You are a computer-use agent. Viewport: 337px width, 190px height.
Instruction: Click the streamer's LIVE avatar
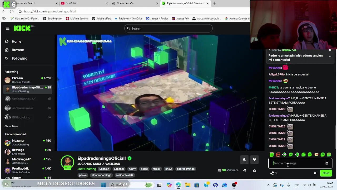67,162
